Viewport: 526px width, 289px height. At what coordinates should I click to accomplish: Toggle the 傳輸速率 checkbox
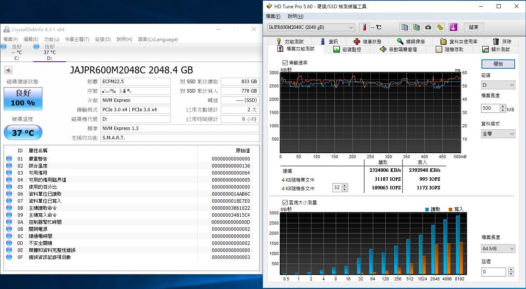click(284, 63)
